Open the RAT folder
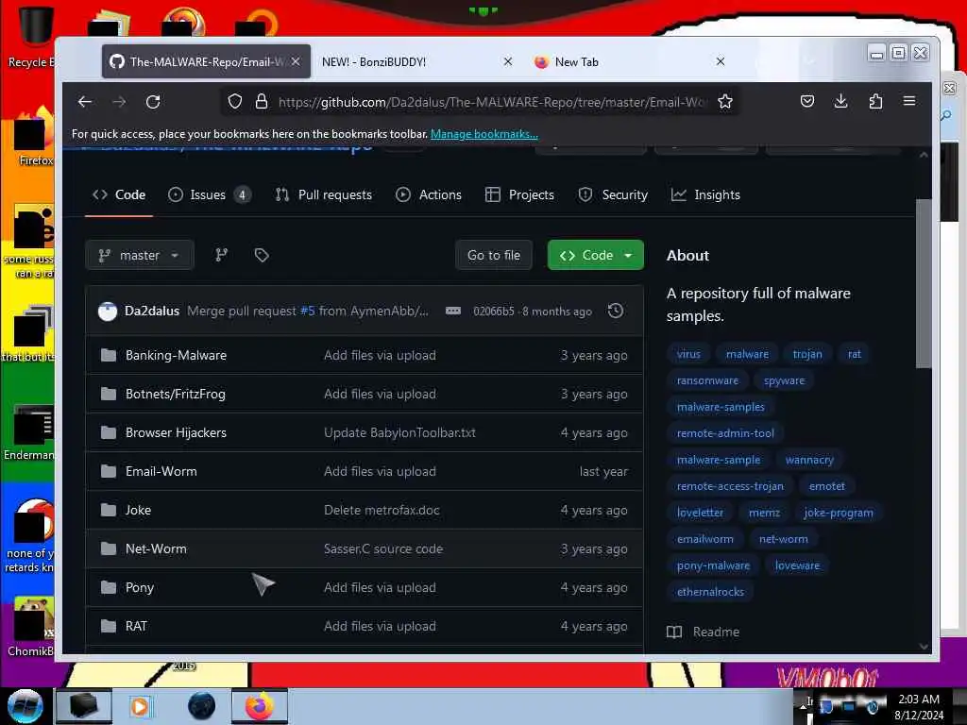Image resolution: width=967 pixels, height=725 pixels. click(136, 627)
